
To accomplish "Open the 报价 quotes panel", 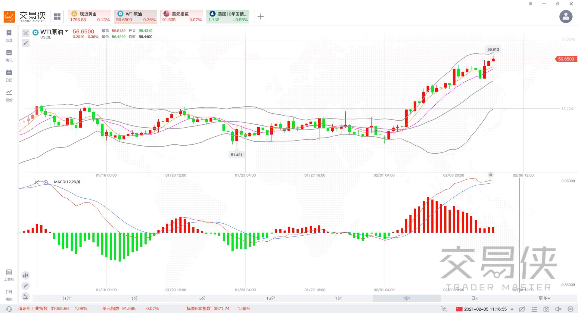I will point(9,95).
